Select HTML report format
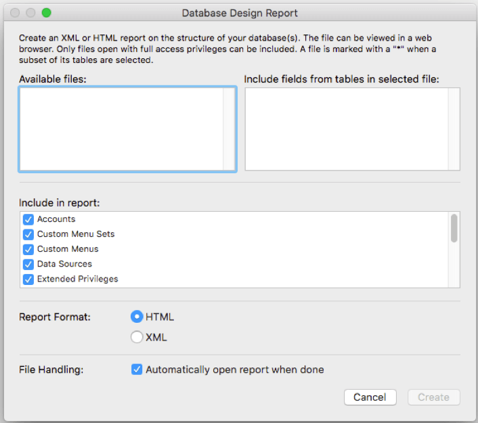Viewport: 478px width, 423px height. pyautogui.click(x=137, y=317)
